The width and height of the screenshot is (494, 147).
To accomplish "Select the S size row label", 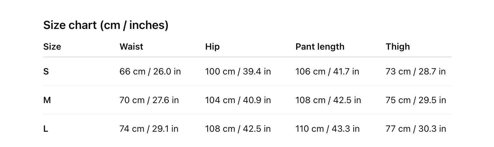I will click(x=46, y=72).
